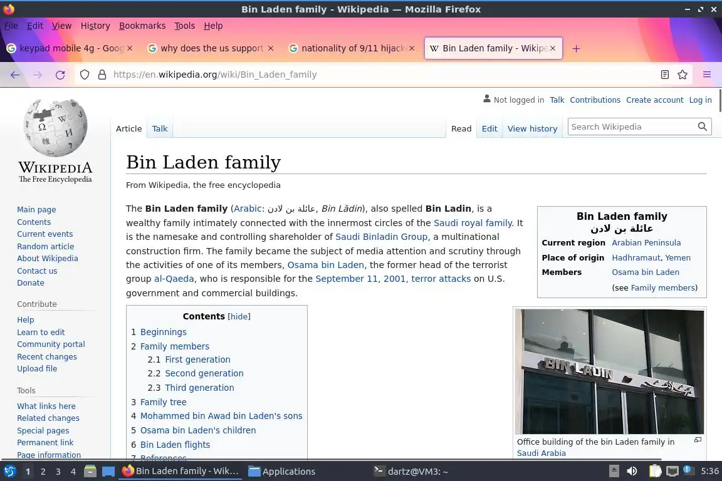Jump to Family tree section in contents

(x=164, y=402)
